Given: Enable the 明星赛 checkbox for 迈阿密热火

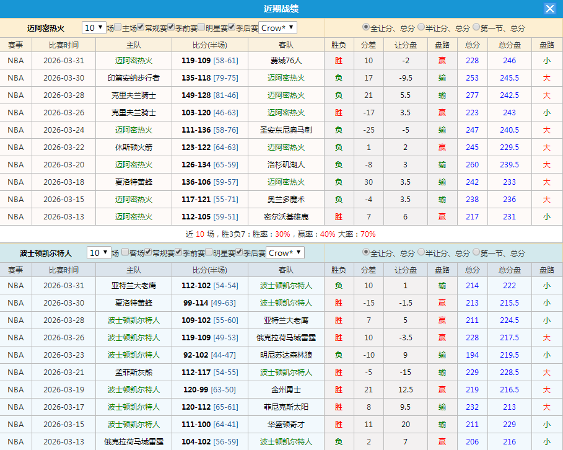Looking at the screenshot, I should coord(199,27).
